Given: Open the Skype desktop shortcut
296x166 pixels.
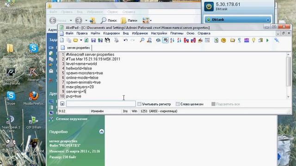Looking at the screenshot, I should (11, 98).
